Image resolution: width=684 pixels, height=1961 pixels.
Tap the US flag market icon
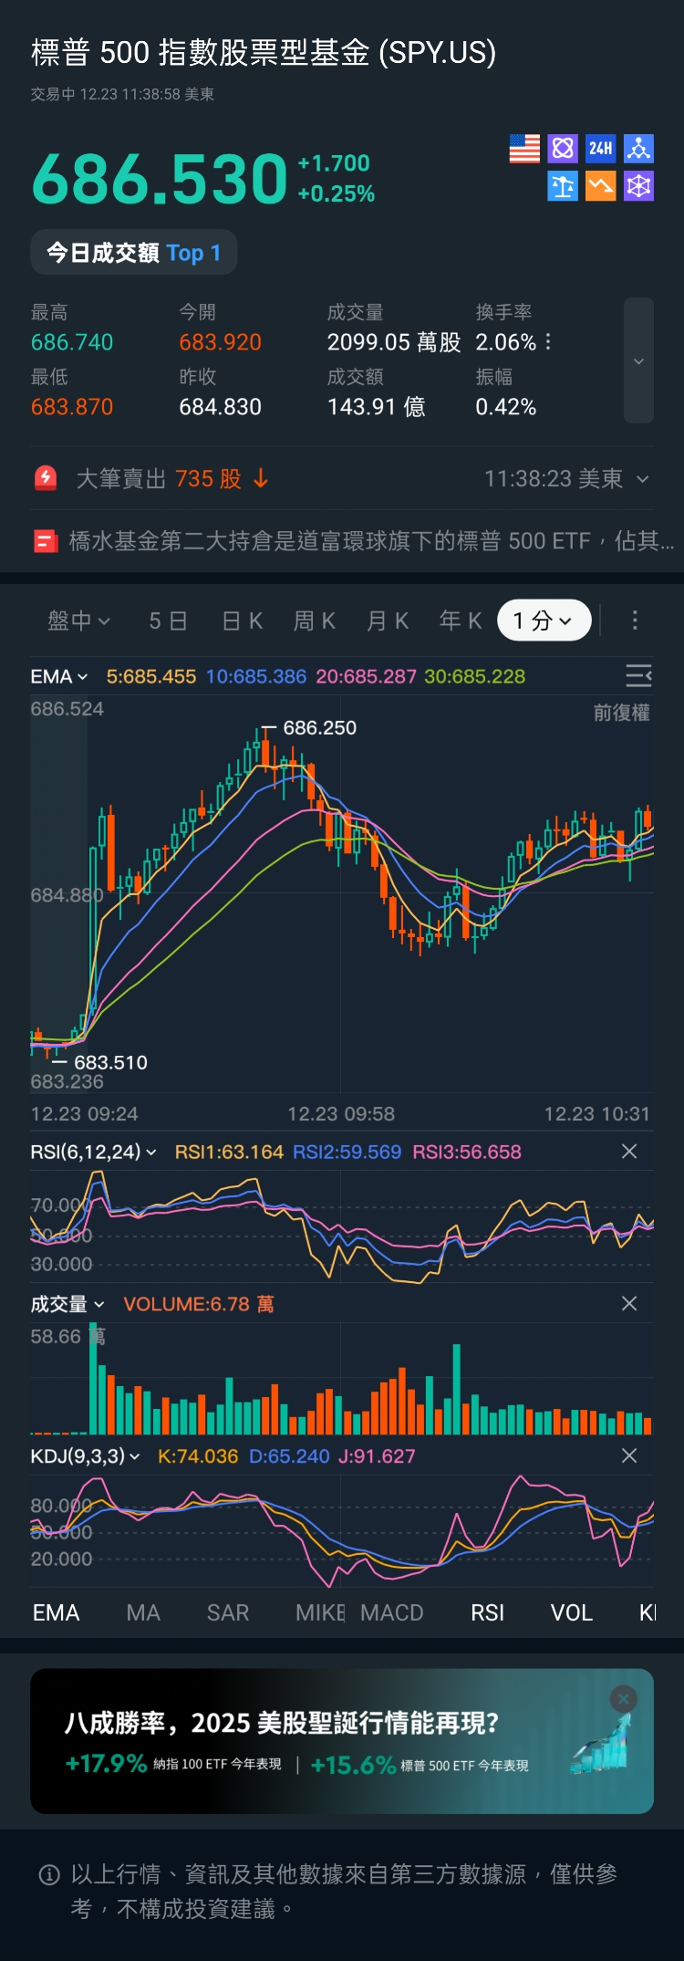click(x=524, y=149)
